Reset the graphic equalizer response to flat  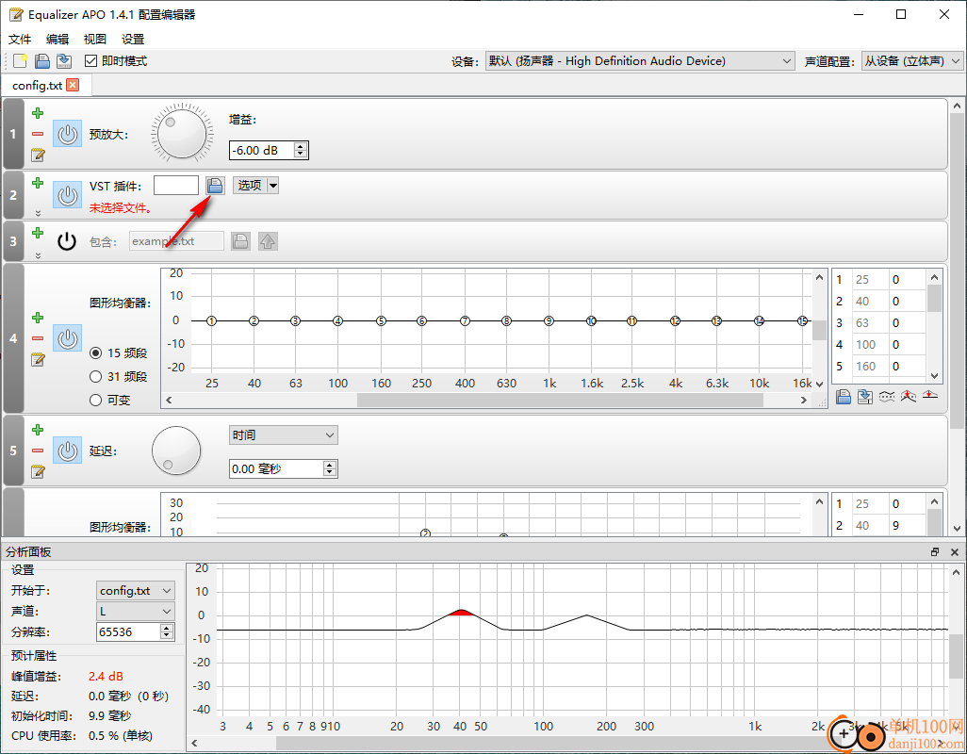tap(930, 397)
